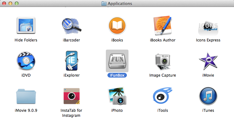Click the "iMovie 9.0.9" folder label
Image resolution: width=234 pixels, height=119 pixels.
[x=26, y=111]
